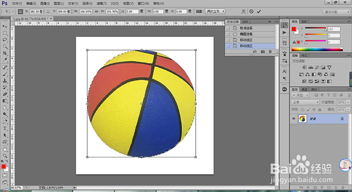Add Levels adjustment icon
This screenshot has height=192, width=352.
[311, 67]
